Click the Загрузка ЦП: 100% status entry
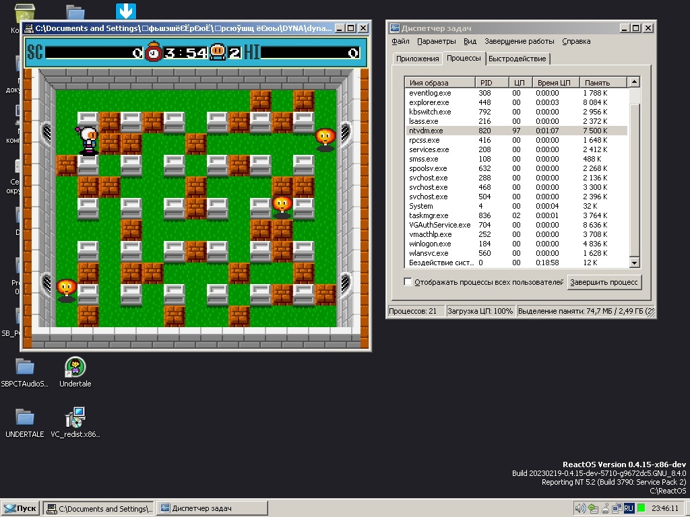 [480, 311]
